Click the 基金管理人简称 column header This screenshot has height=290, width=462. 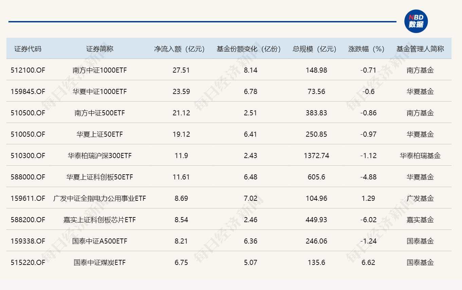tap(420, 49)
